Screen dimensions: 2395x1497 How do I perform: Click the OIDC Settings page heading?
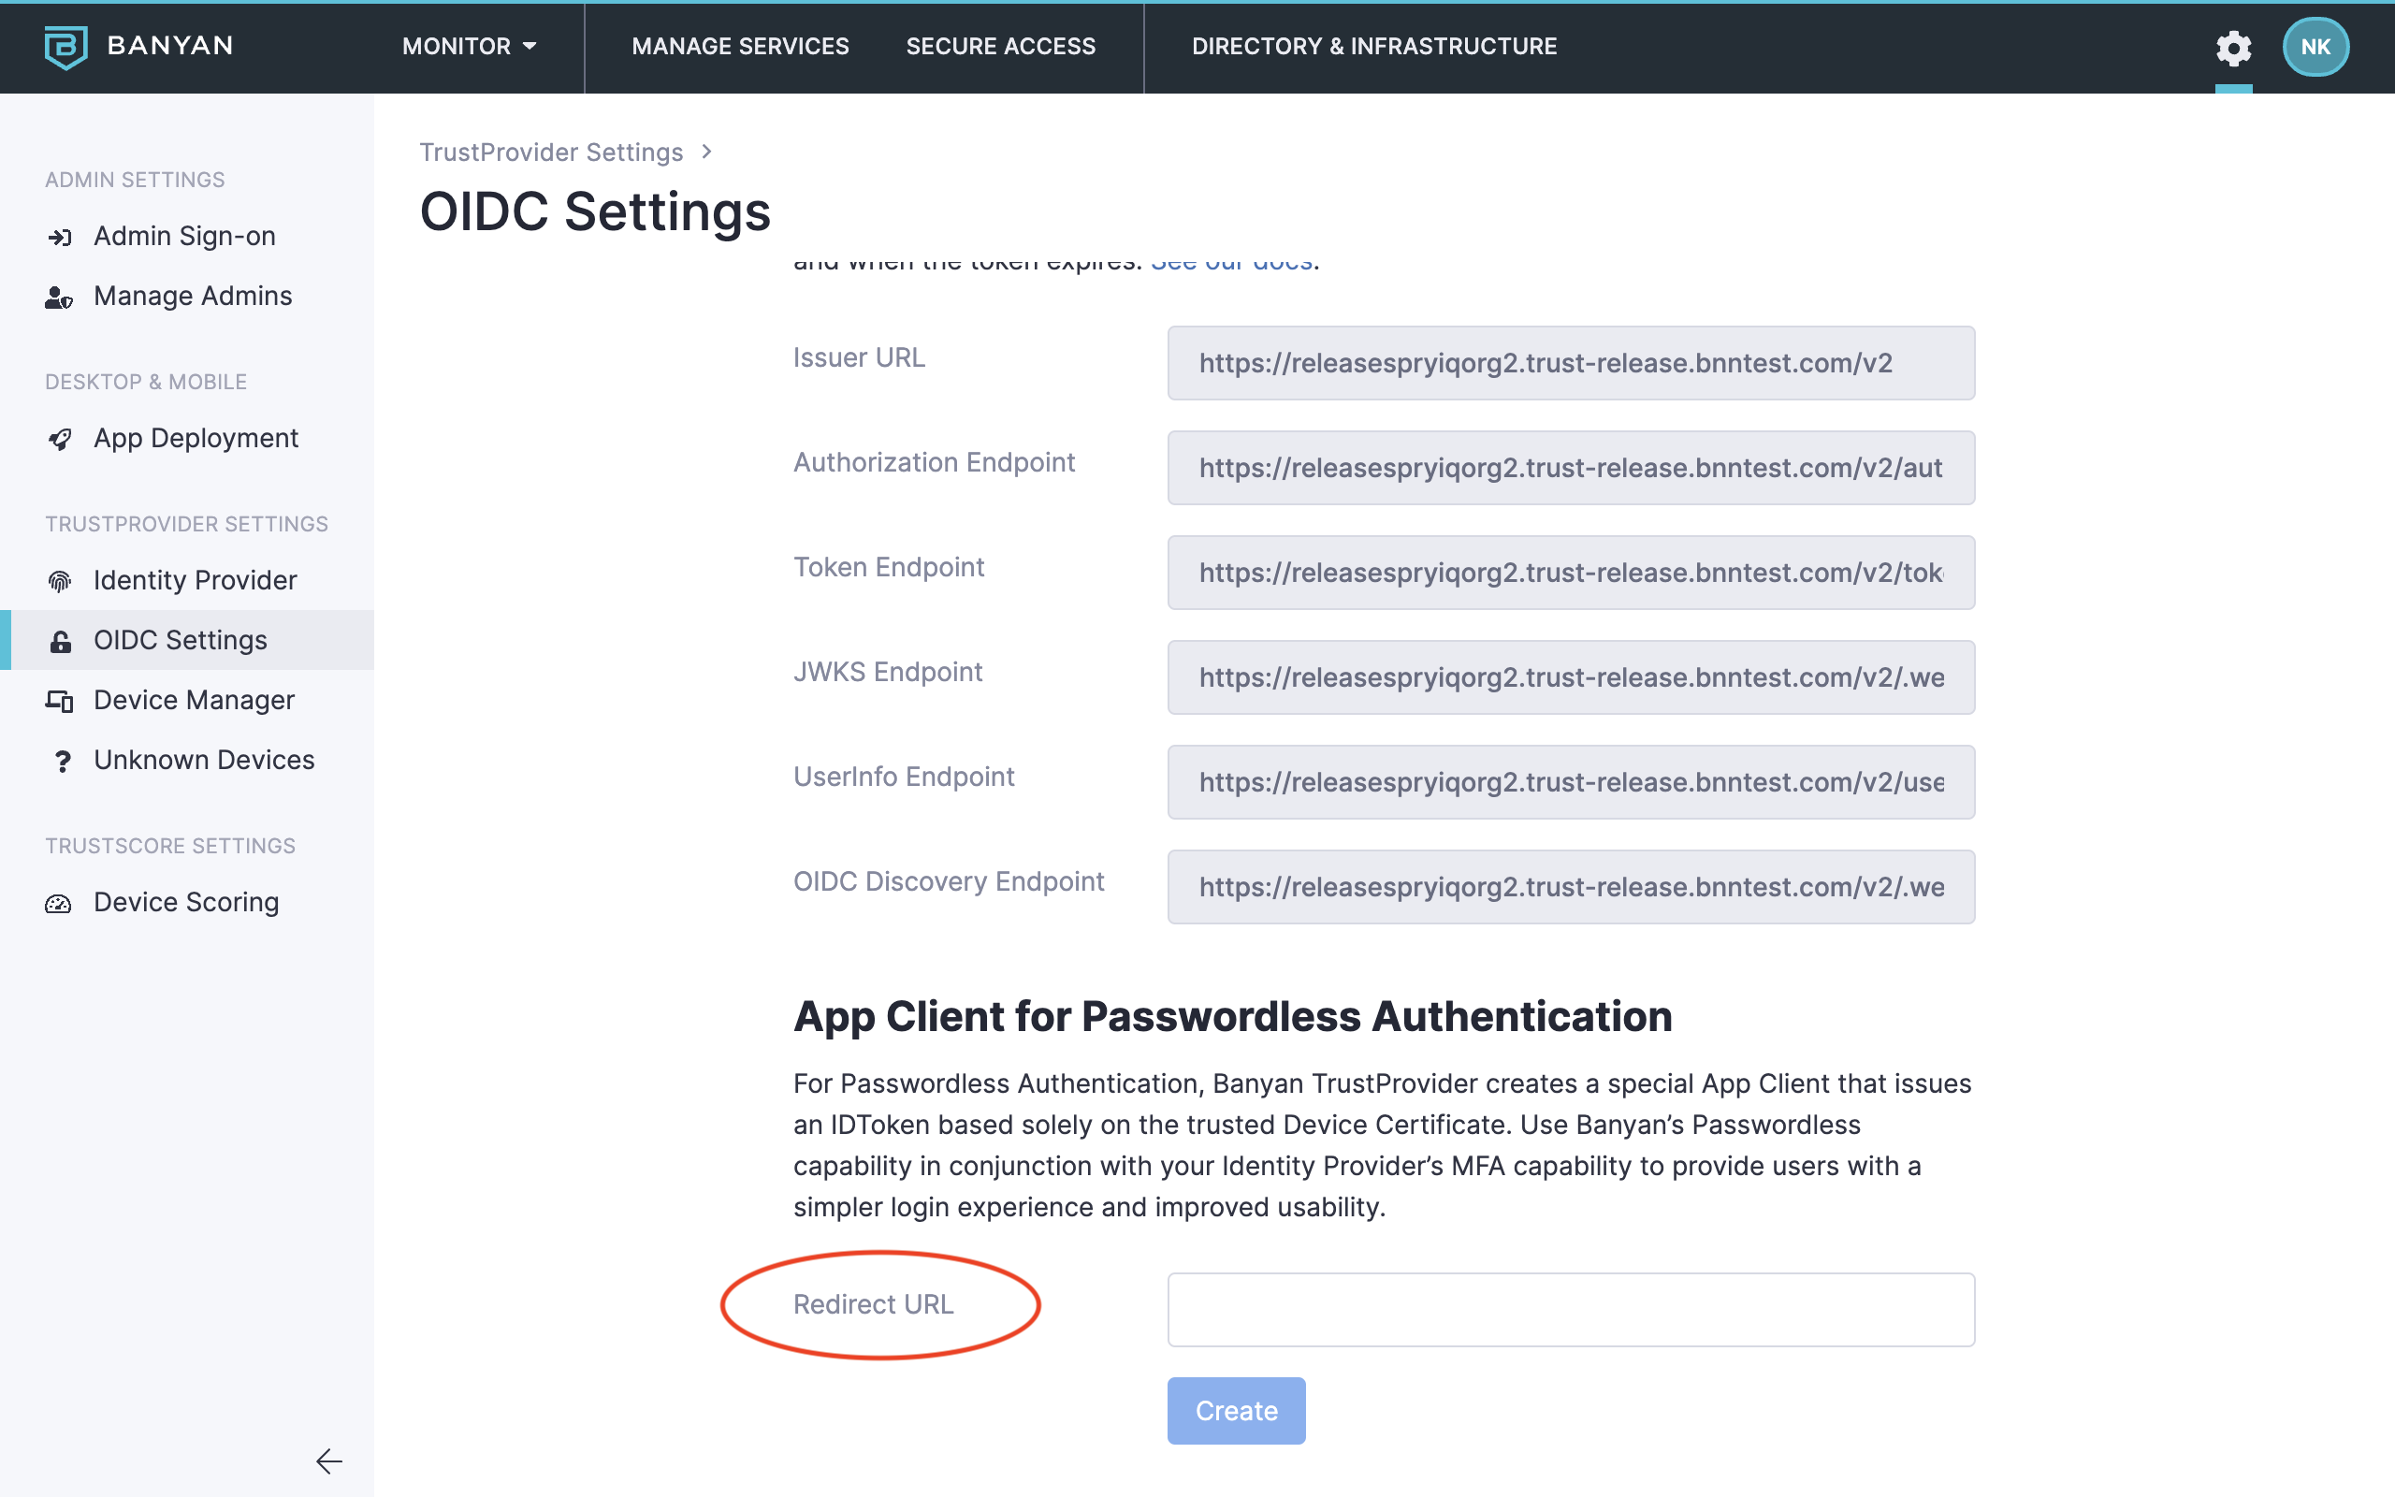coord(595,211)
